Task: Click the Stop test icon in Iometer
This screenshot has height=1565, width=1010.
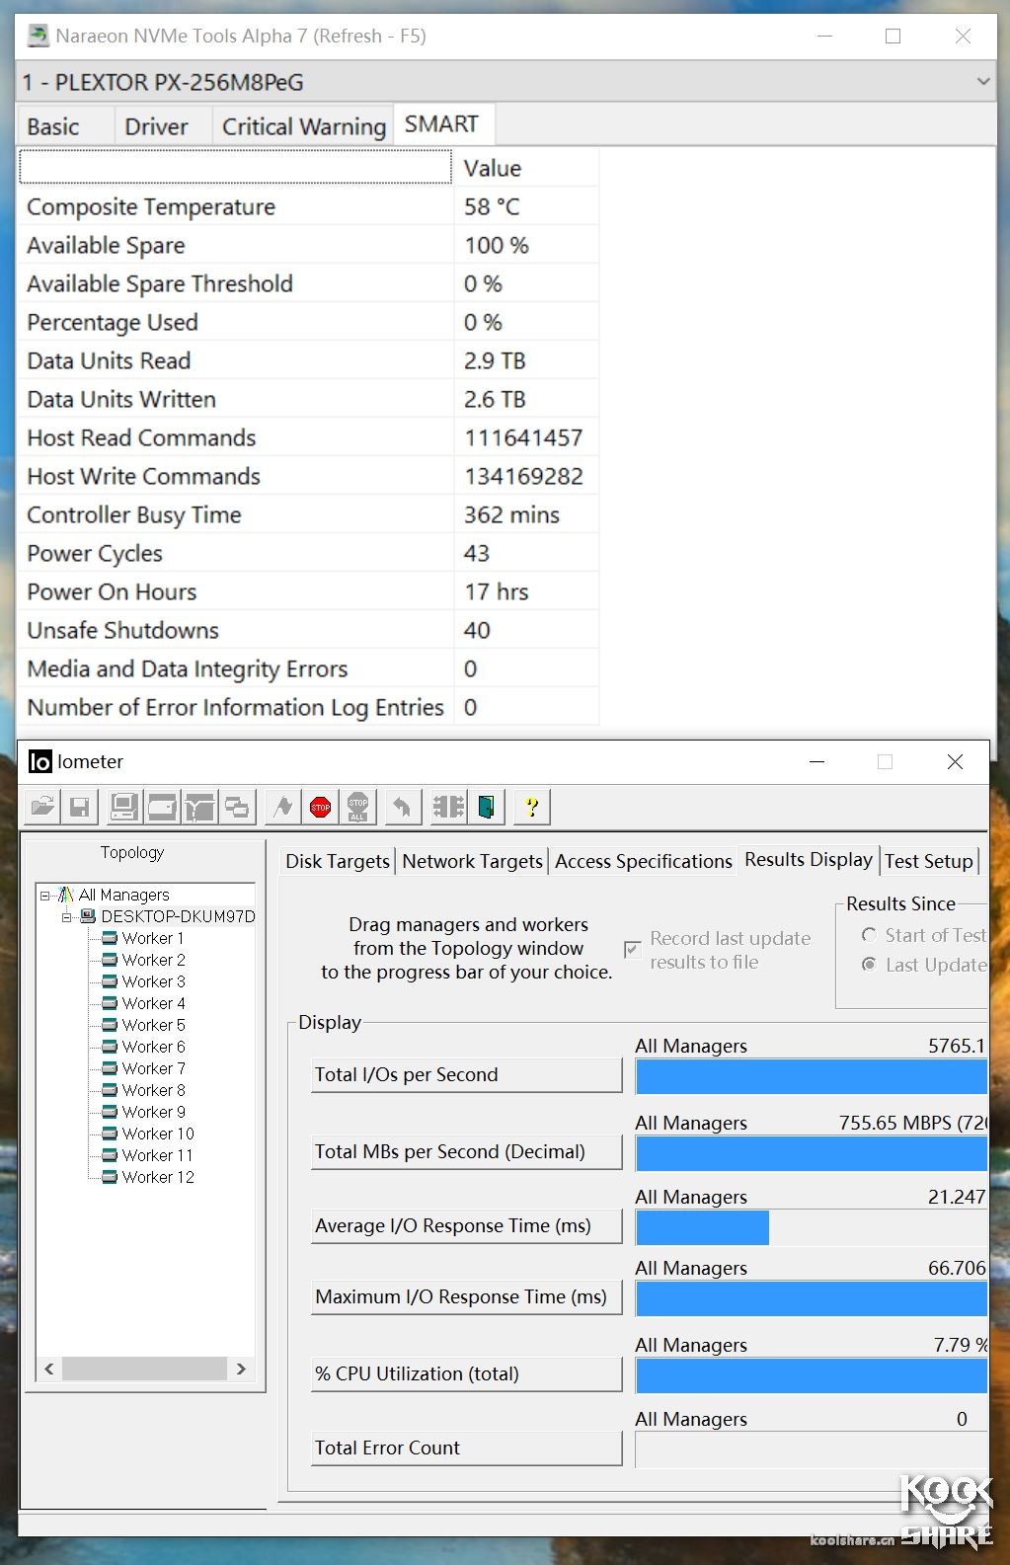Action: tap(320, 807)
